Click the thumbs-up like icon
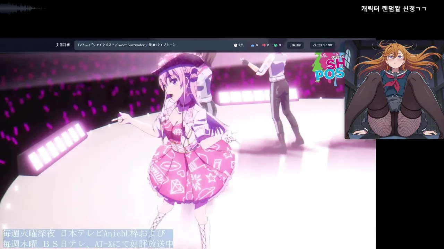 tap(253, 45)
